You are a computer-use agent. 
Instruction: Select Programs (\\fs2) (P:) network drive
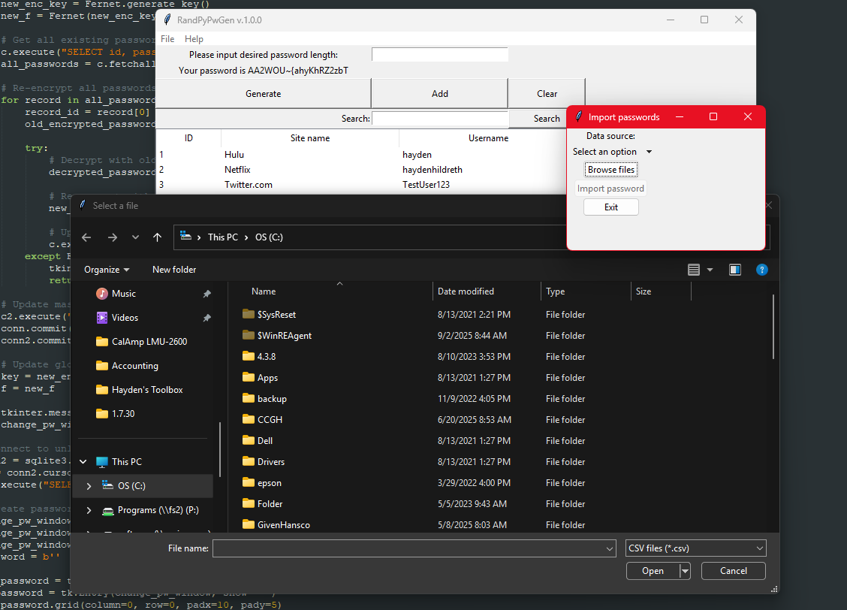tap(158, 510)
